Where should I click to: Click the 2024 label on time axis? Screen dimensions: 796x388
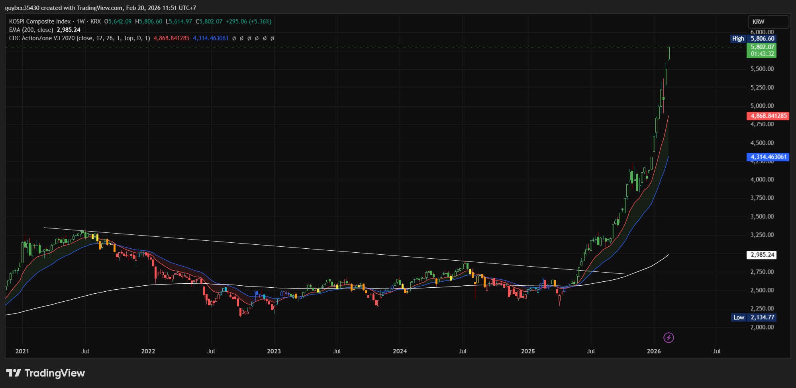coord(400,351)
